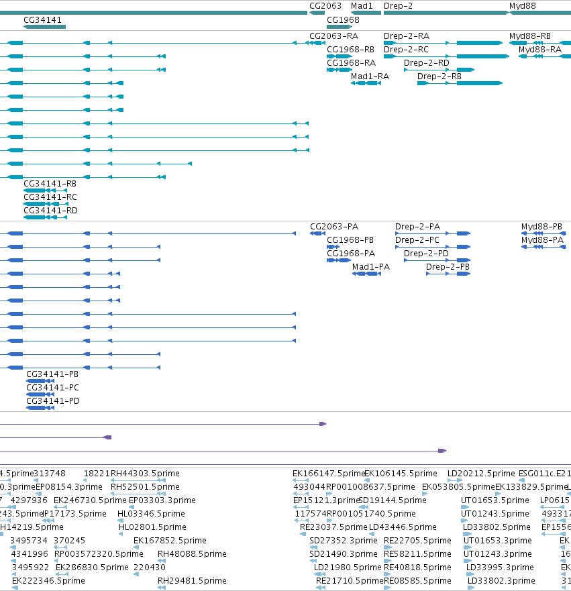Image resolution: width=571 pixels, height=591 pixels.
Task: Click protein label Mad1-PA
Action: pos(371,267)
